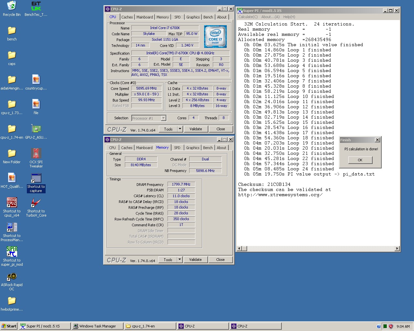Open the Help(H) menu in Super PI
The width and height of the screenshot is (414, 331).
click(x=289, y=17)
